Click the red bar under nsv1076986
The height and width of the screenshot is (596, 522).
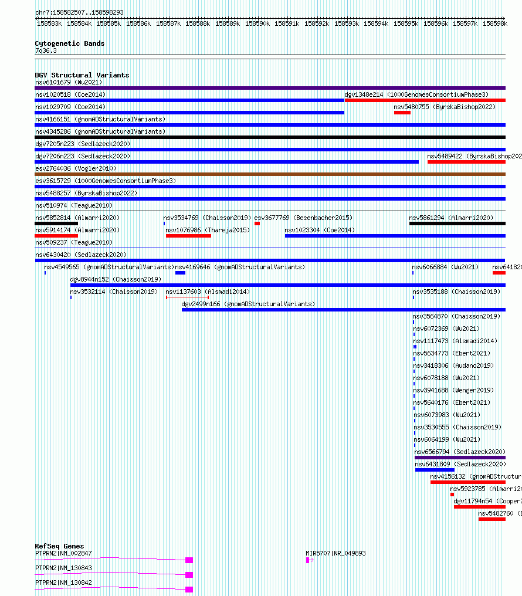188,236
